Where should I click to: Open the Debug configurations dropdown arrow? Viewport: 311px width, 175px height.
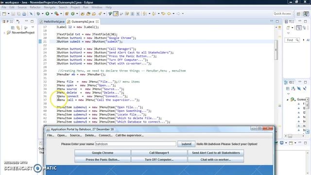42,14
